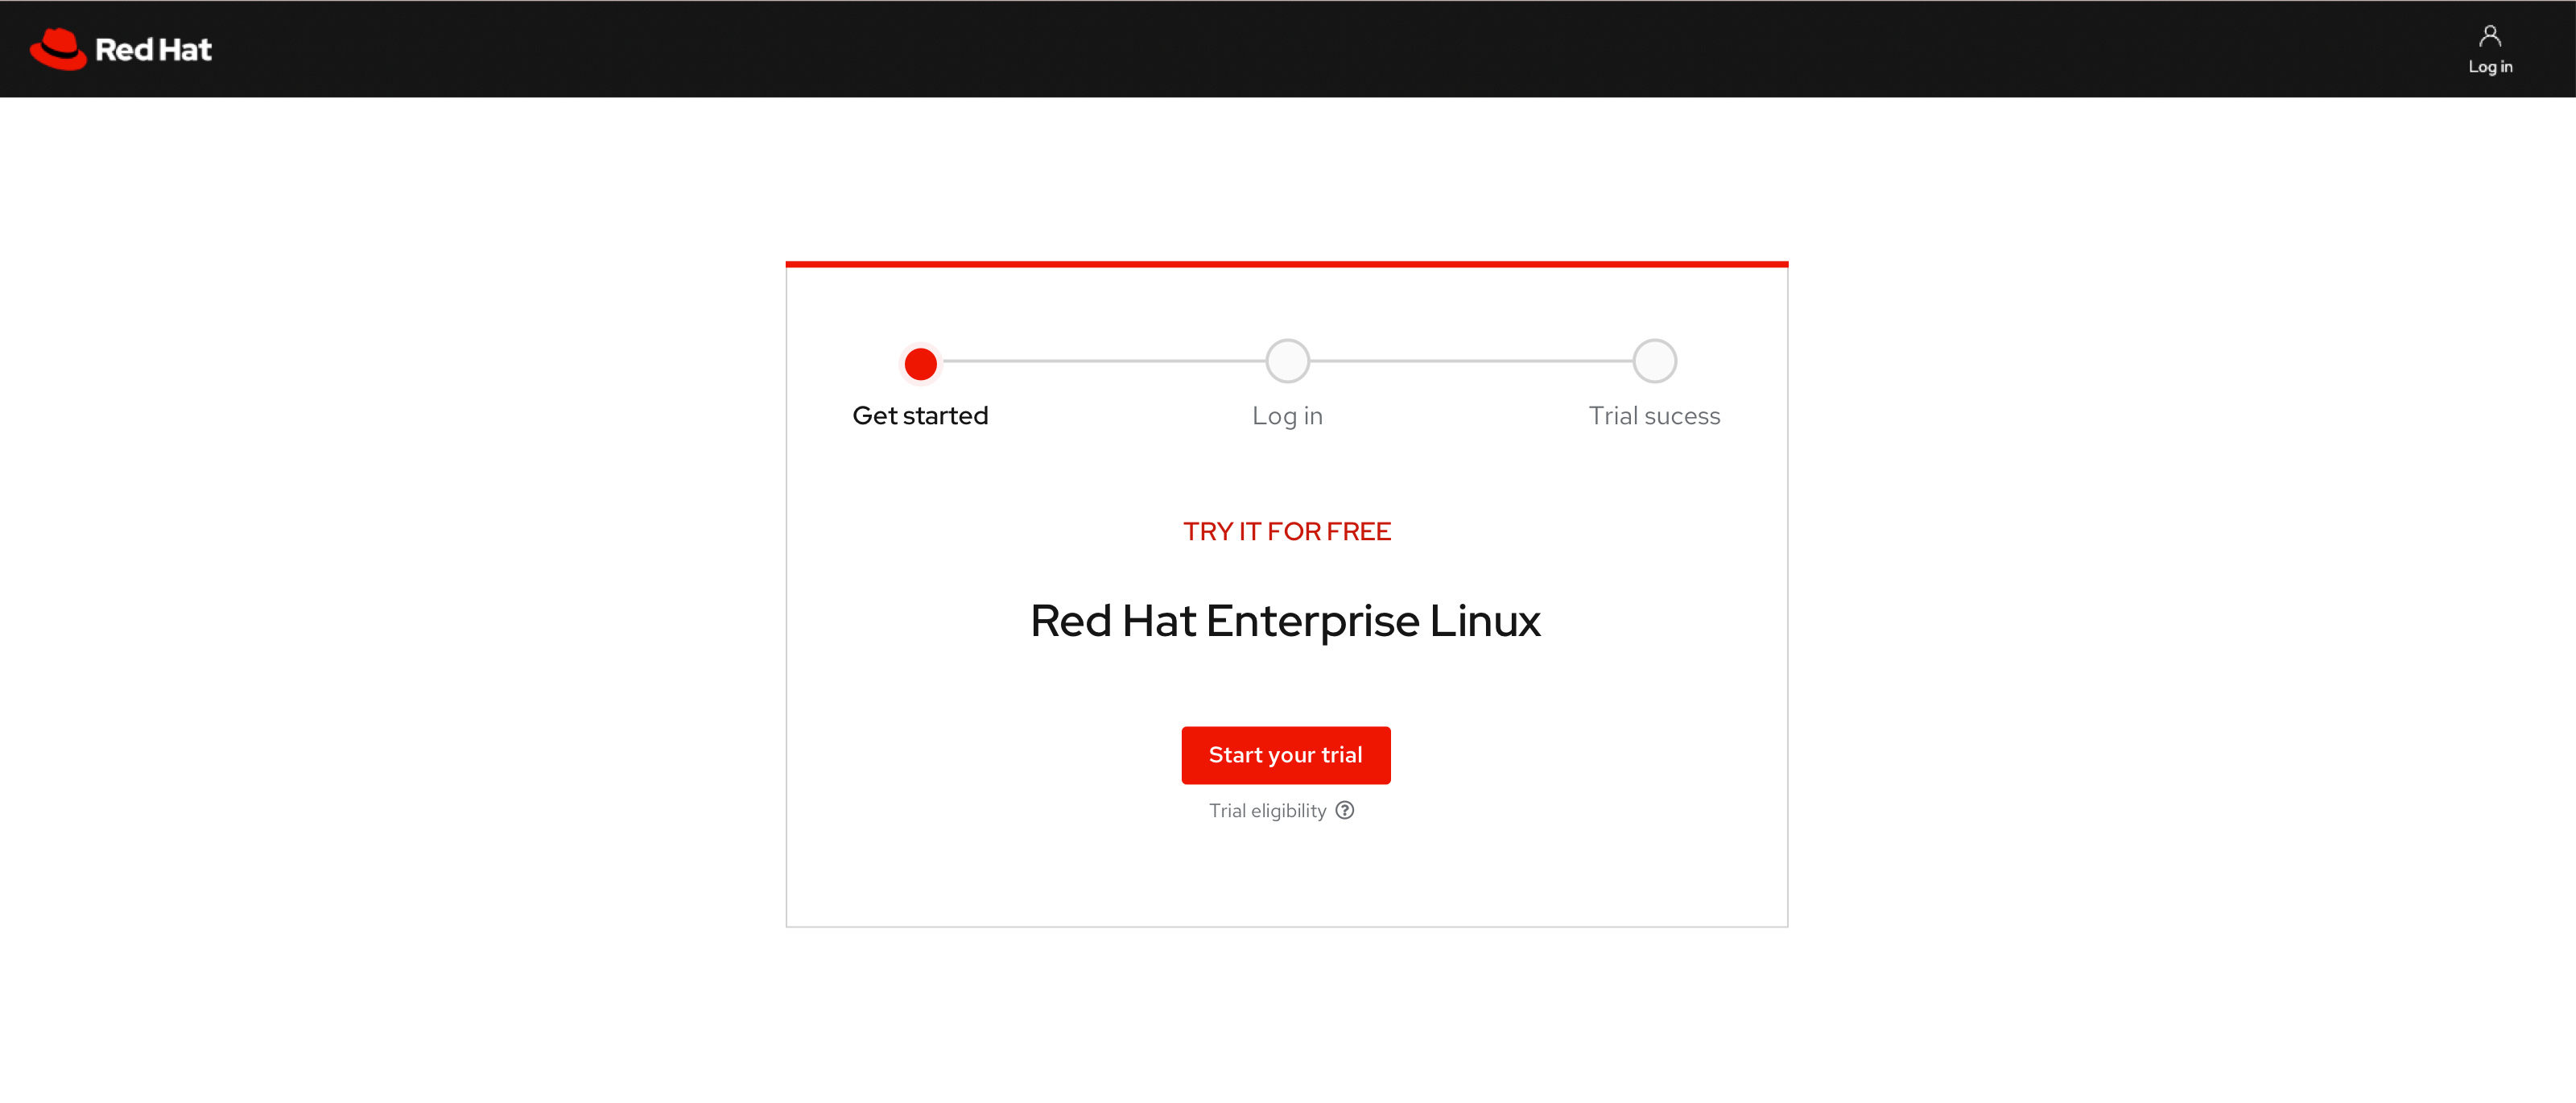The width and height of the screenshot is (2576, 1103).
Task: Click the user account icon top right
Action: coord(2492,36)
